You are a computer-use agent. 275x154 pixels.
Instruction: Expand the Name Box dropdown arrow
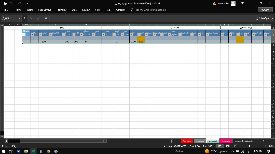(19, 18)
